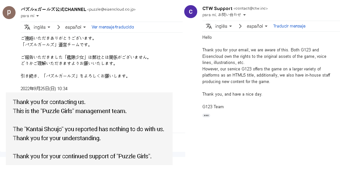The image size is (340, 177).
Task: Click the sender name パズル×ガールズ公式CHANNEL
Action: [53, 9]
